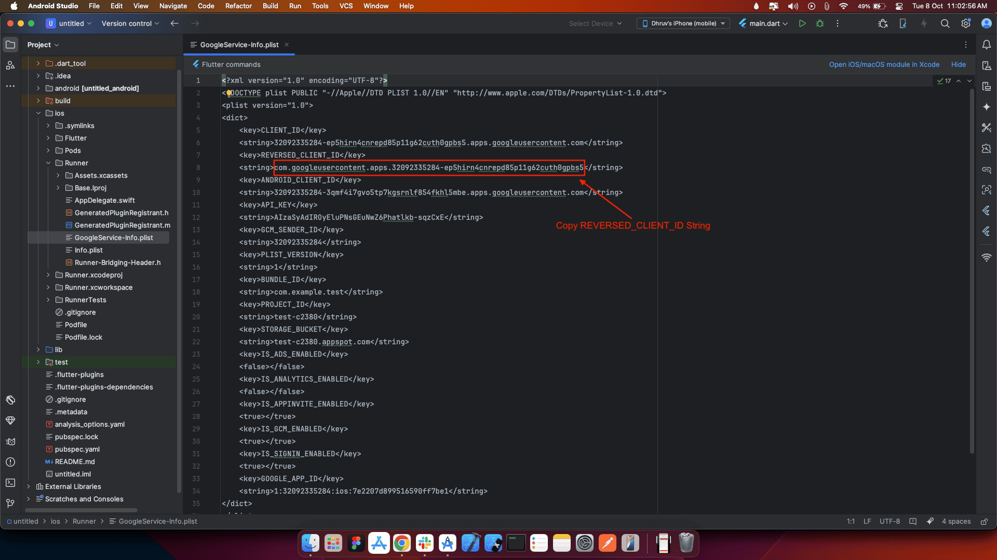Open the Notifications bell panel
This screenshot has height=560, width=997.
pos(987,45)
